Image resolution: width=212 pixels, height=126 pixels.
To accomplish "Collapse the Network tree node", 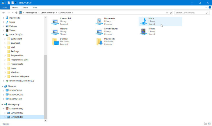I will click(2, 86).
